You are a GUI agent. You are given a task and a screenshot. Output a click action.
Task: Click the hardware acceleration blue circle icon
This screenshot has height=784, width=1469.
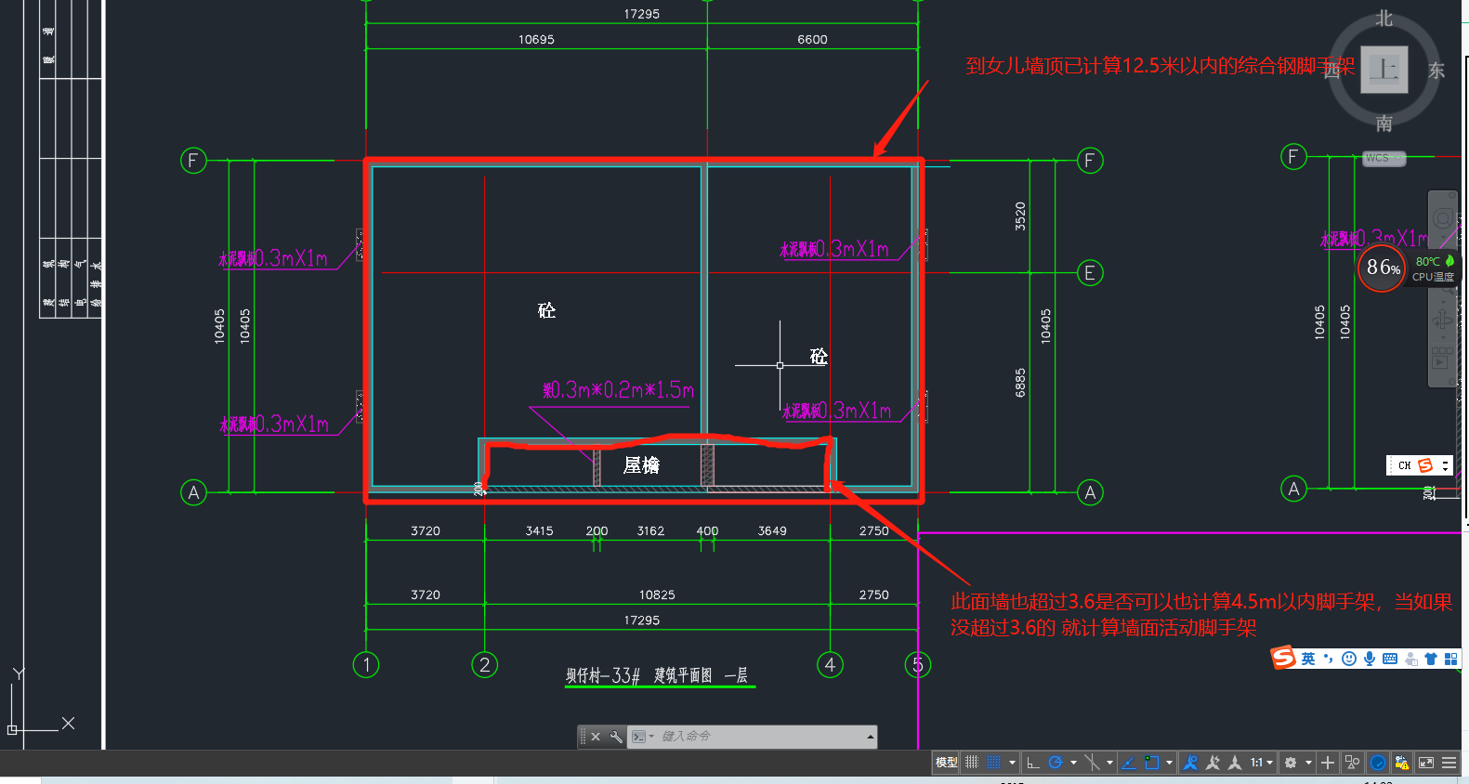click(x=1378, y=763)
